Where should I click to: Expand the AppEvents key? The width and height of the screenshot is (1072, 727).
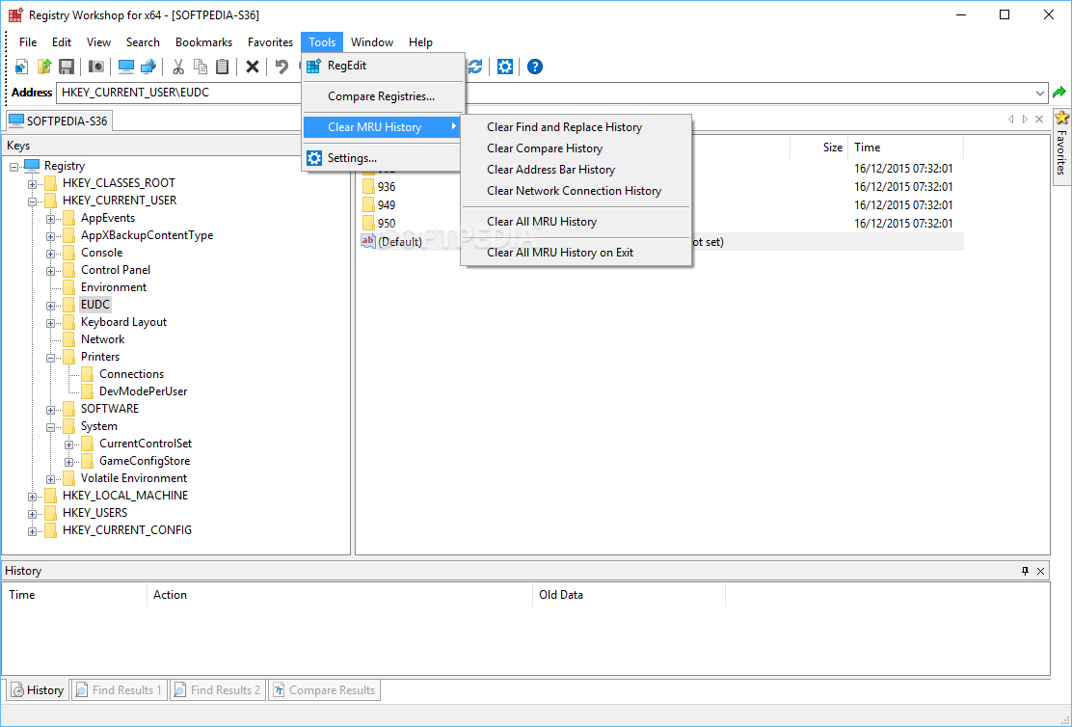50,219
